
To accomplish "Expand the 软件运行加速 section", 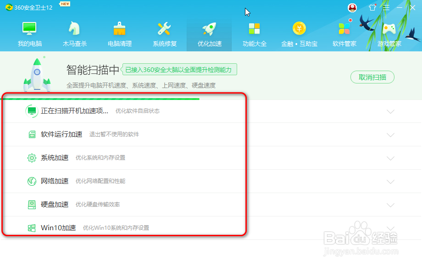I will (x=390, y=134).
